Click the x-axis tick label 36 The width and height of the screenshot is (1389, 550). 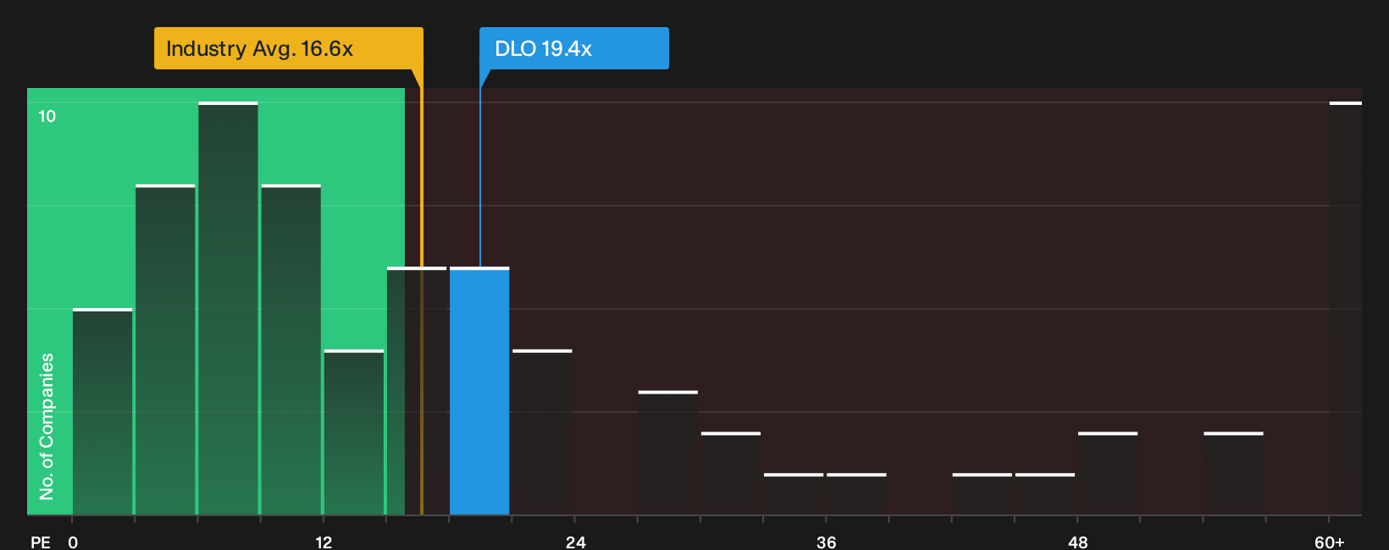[827, 542]
